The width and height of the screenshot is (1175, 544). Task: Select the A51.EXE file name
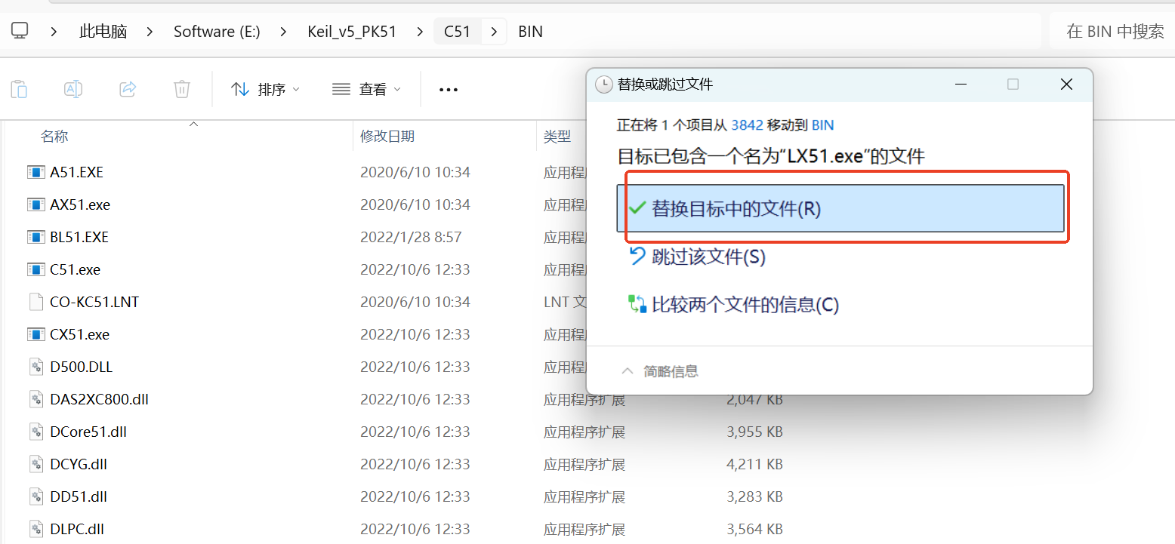point(76,172)
